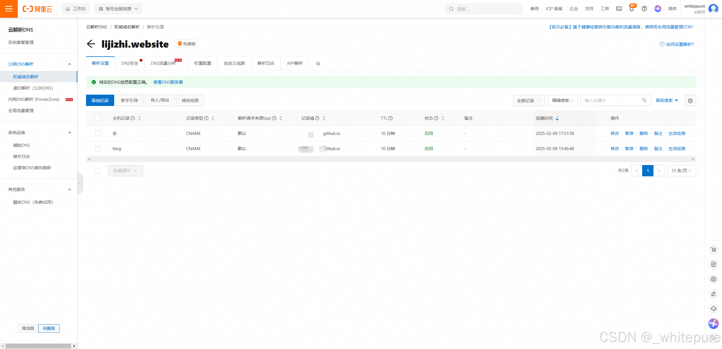Contact customer service via headset icon
This screenshot has height=349, width=722.
[714, 309]
